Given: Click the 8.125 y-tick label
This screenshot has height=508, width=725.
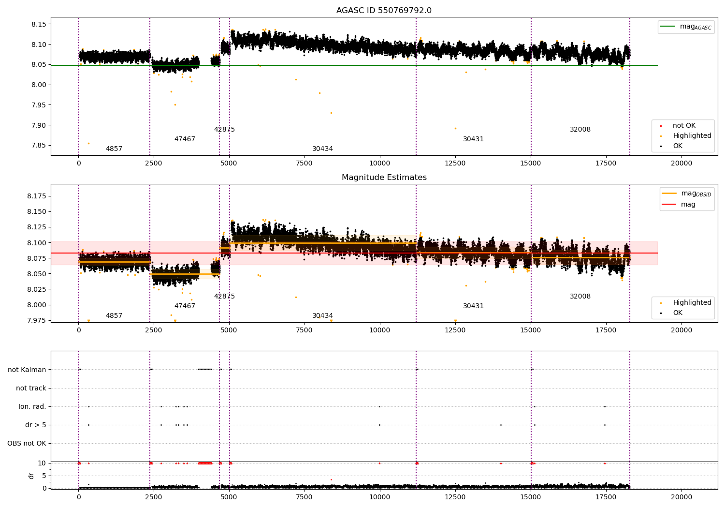Looking at the screenshot, I should click(37, 227).
